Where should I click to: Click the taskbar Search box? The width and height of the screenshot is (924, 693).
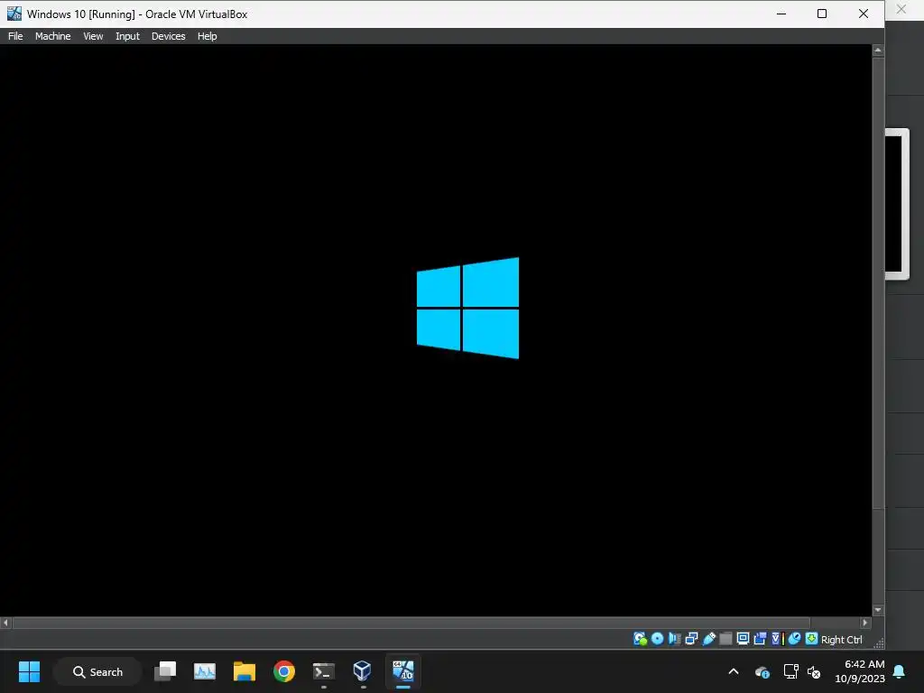point(97,671)
